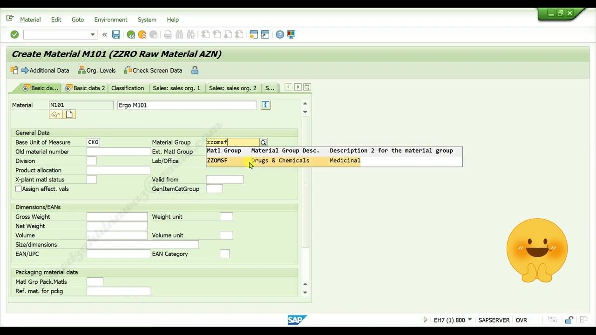Click the Customize Local Layout monitor icon

pyautogui.click(x=291, y=34)
